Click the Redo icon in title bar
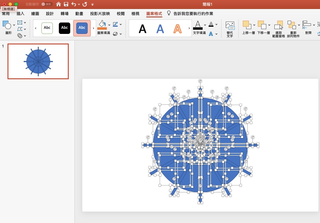The width and height of the screenshot is (320, 223). point(85,4)
